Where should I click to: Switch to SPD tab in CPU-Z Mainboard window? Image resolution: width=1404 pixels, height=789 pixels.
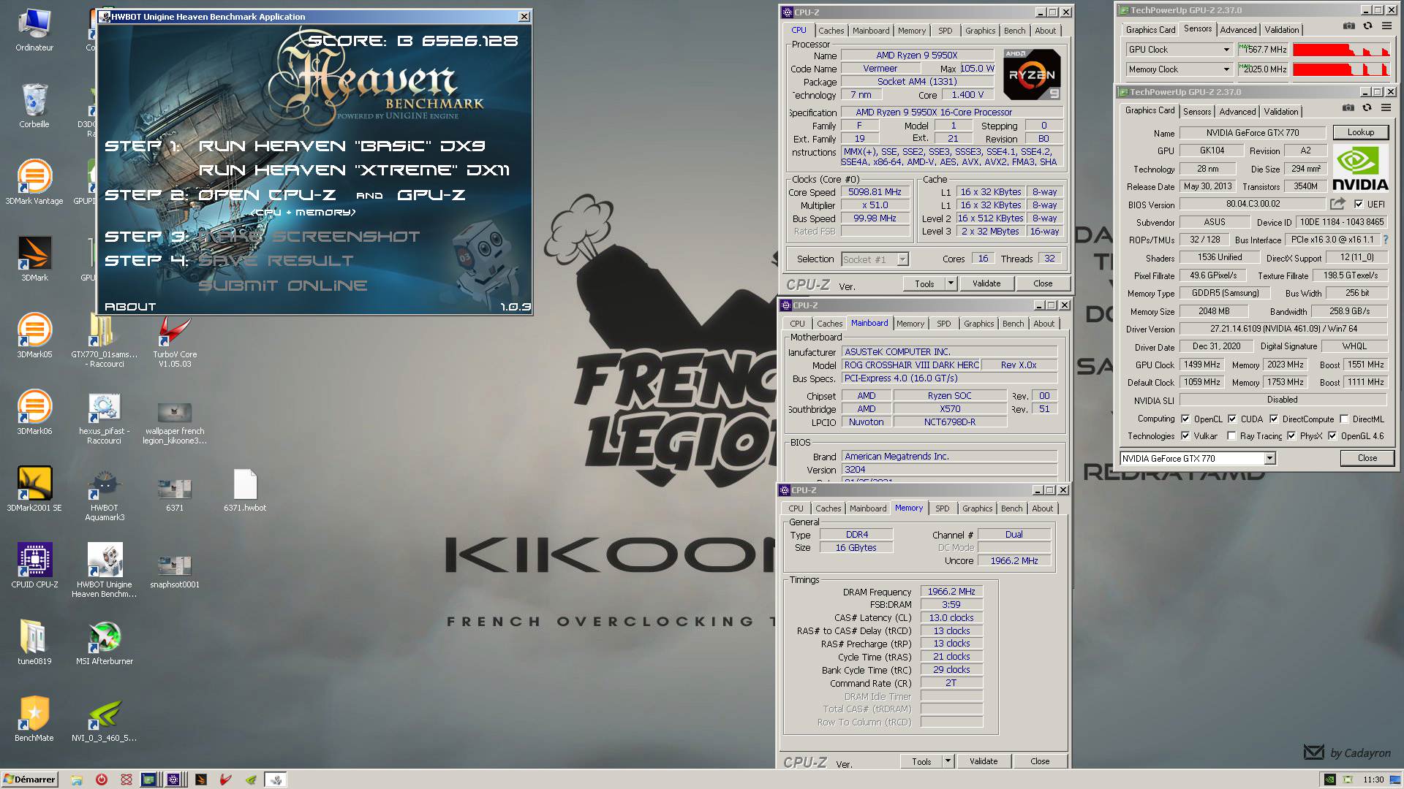point(944,324)
